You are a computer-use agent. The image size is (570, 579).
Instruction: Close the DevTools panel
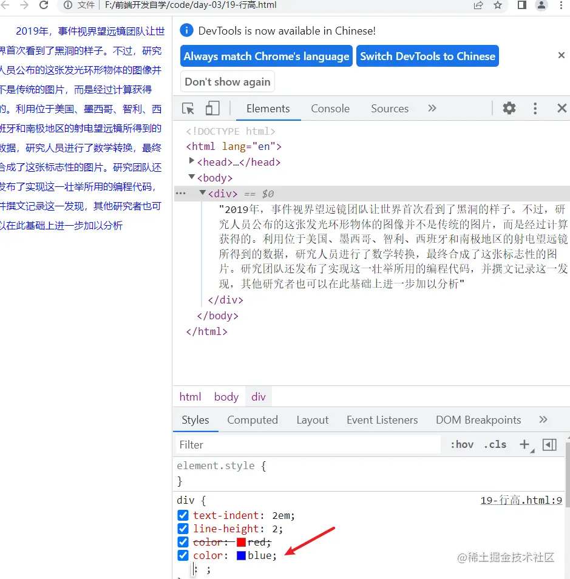click(x=562, y=108)
